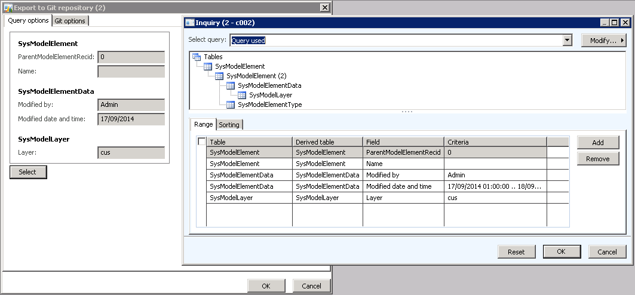The height and width of the screenshot is (295, 635).
Task: Click the Tables root node icon
Action: [x=196, y=57]
